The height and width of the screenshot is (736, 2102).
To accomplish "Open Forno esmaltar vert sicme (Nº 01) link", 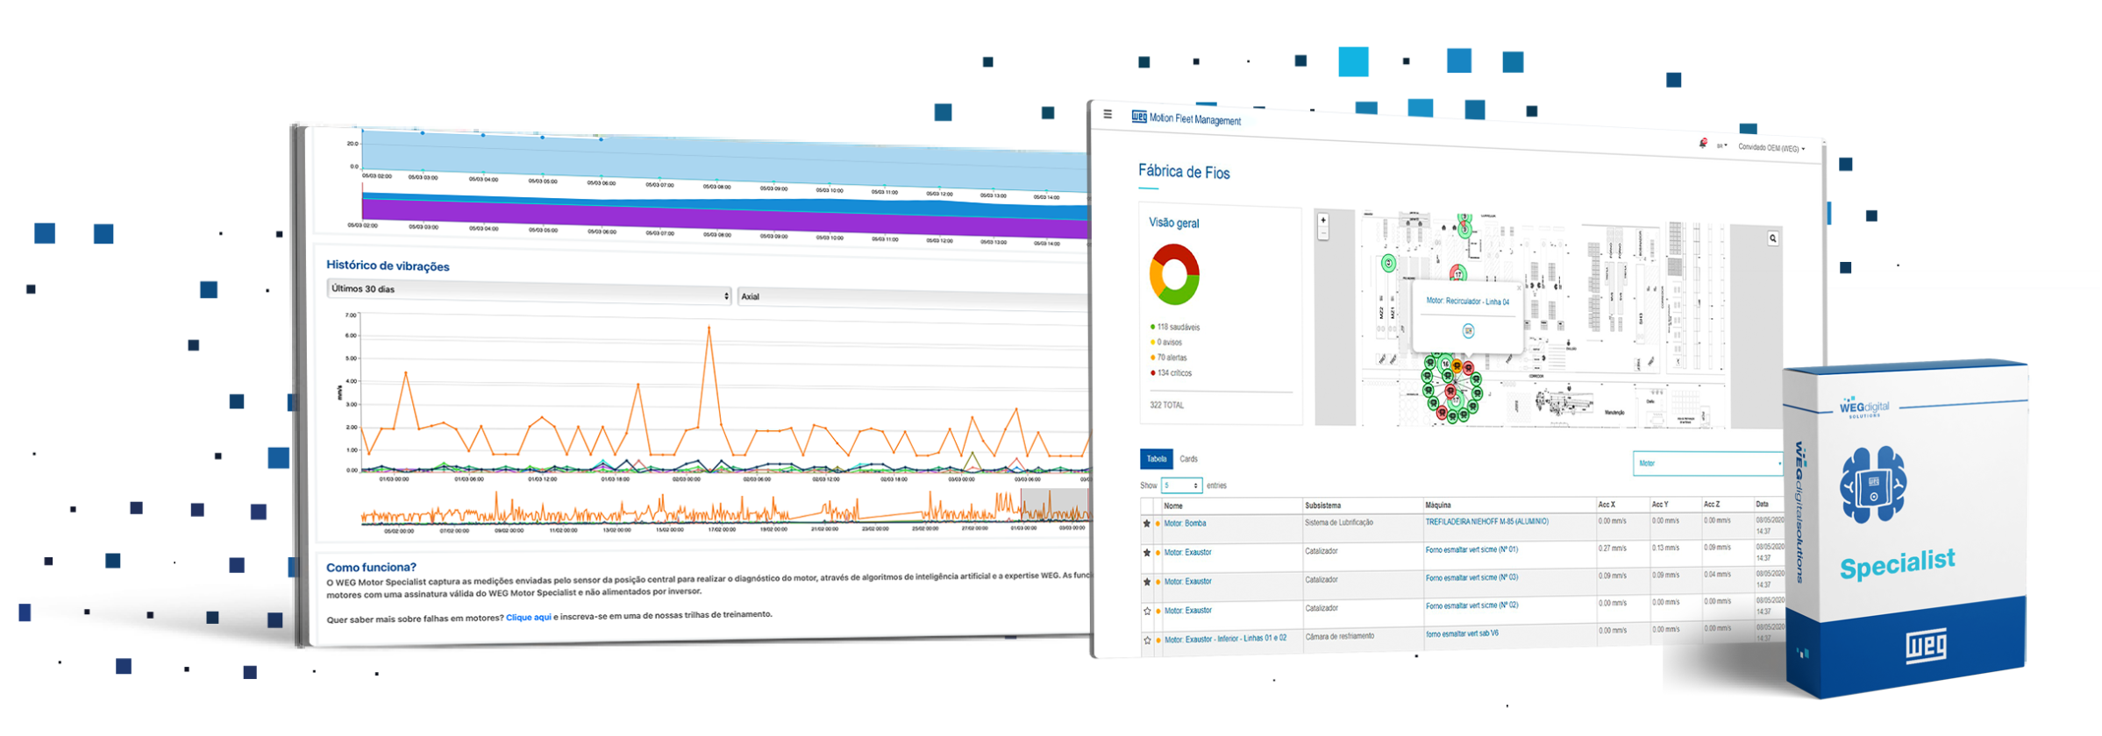I will click(x=1471, y=549).
